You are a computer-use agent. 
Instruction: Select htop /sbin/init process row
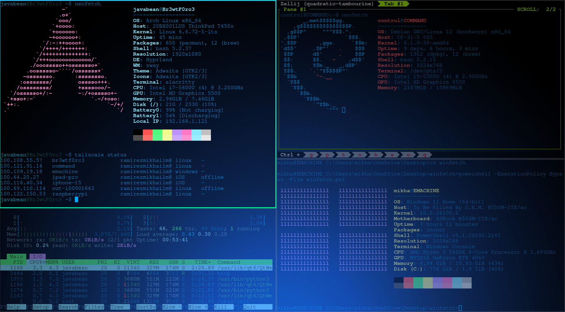[136, 301]
